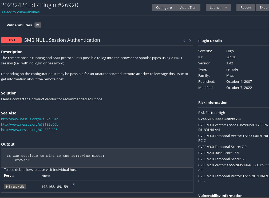The image size is (269, 198).
Task: Click the Port column sort arrow
Action: pyautogui.click(x=13, y=176)
